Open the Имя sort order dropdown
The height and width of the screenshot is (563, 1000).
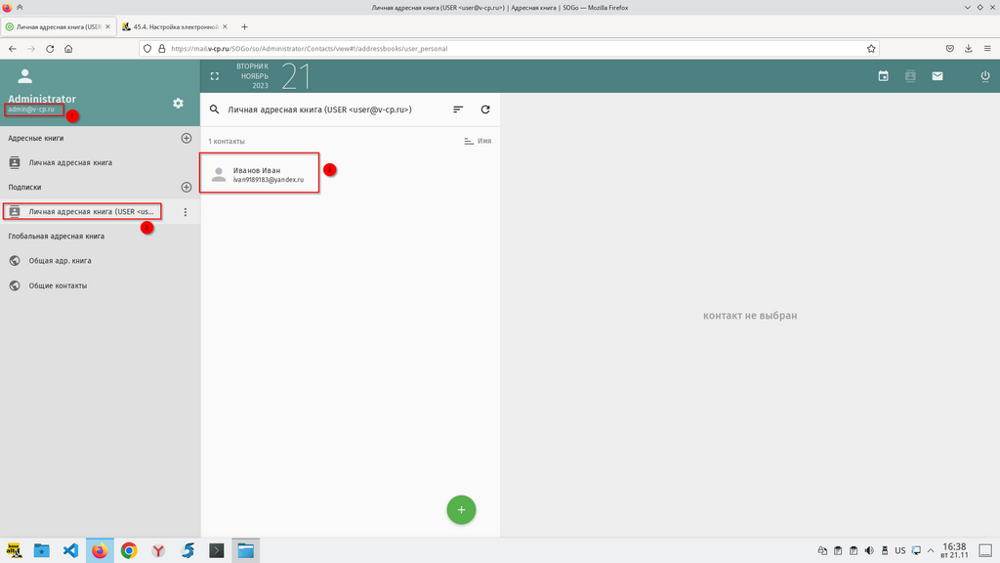point(477,142)
